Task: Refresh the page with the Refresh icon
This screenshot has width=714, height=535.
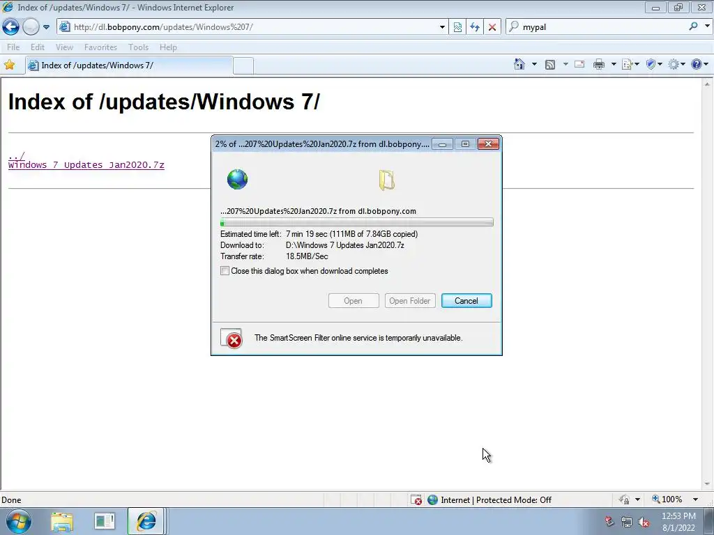Action: coord(475,27)
